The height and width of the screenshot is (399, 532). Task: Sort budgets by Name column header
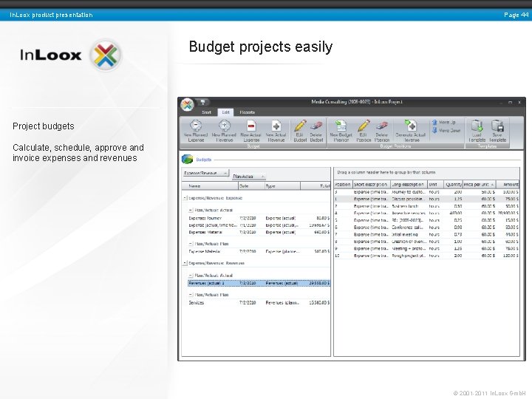(210, 186)
